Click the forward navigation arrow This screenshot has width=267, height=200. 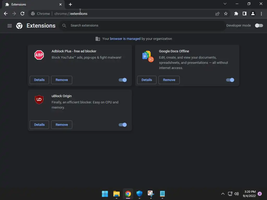coord(14,14)
